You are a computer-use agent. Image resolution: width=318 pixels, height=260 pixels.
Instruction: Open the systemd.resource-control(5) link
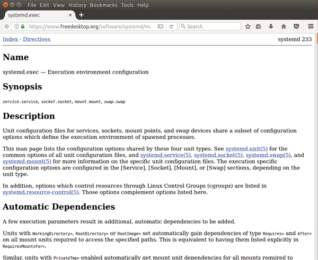tap(41, 192)
